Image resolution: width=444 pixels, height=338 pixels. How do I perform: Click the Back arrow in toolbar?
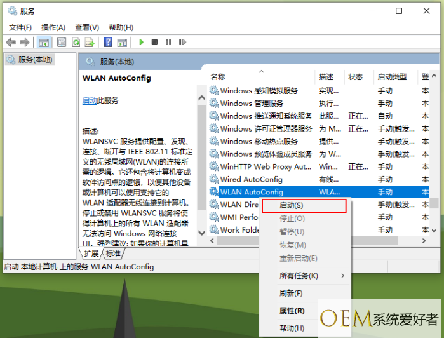click(x=11, y=43)
